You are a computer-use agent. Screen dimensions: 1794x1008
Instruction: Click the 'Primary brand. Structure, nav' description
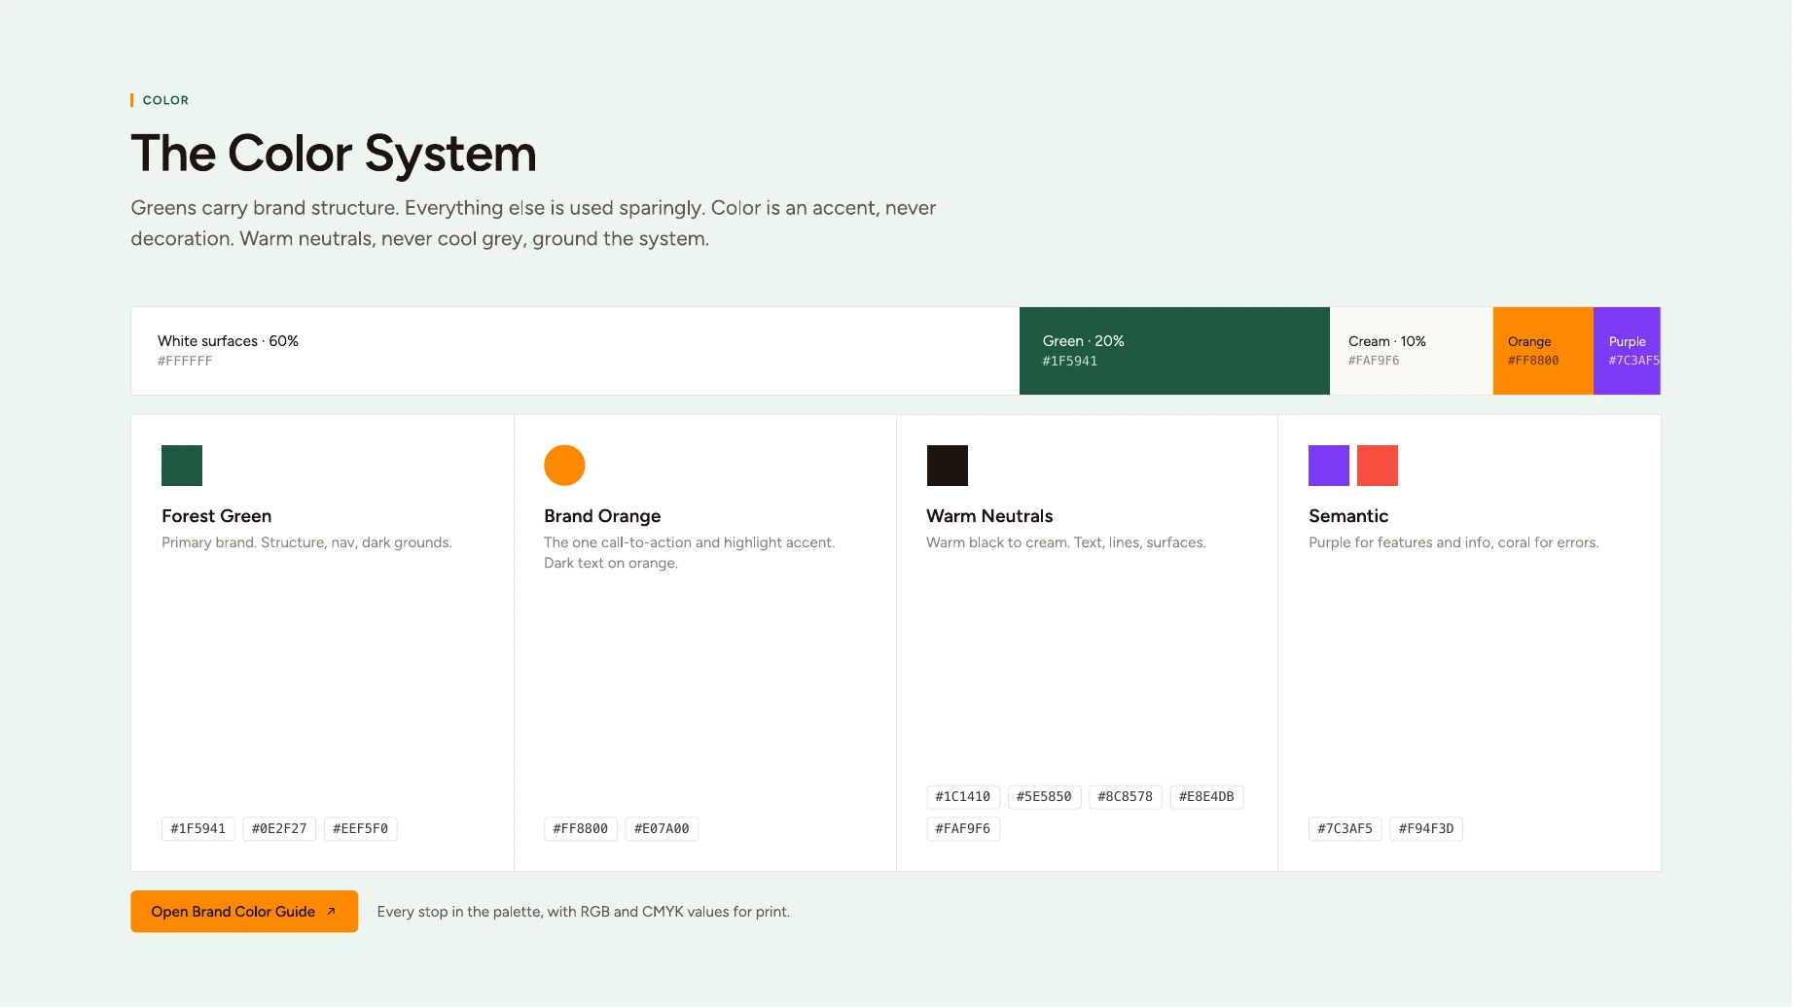(306, 542)
